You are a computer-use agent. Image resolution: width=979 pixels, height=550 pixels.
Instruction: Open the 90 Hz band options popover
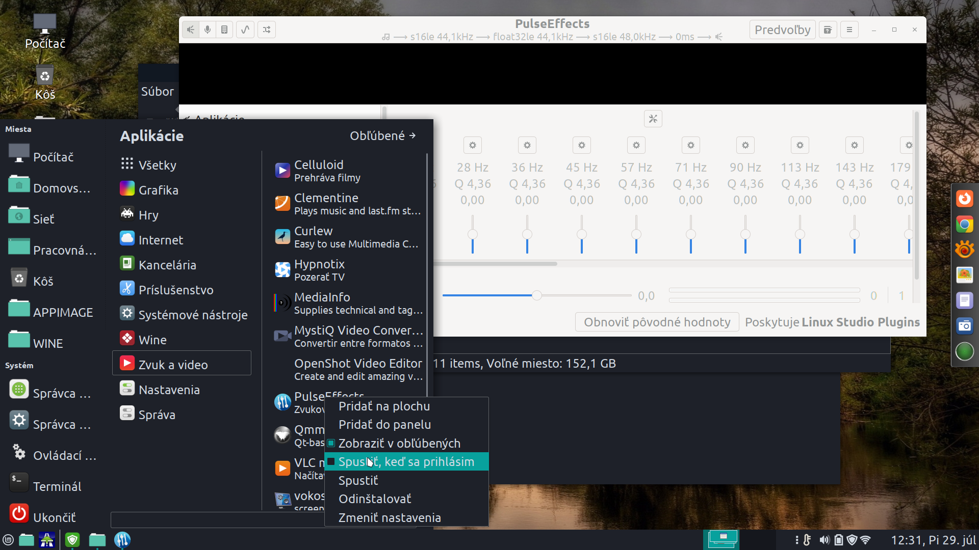click(x=745, y=146)
